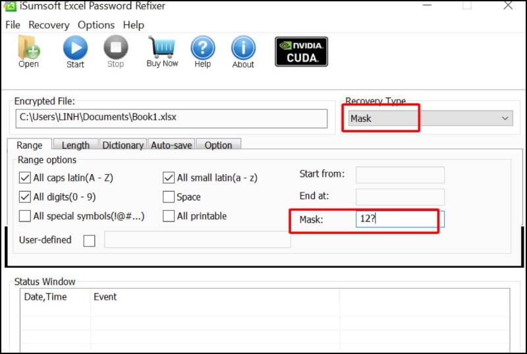The image size is (527, 354).
Task: Click the Open folder icon
Action: pos(28,47)
